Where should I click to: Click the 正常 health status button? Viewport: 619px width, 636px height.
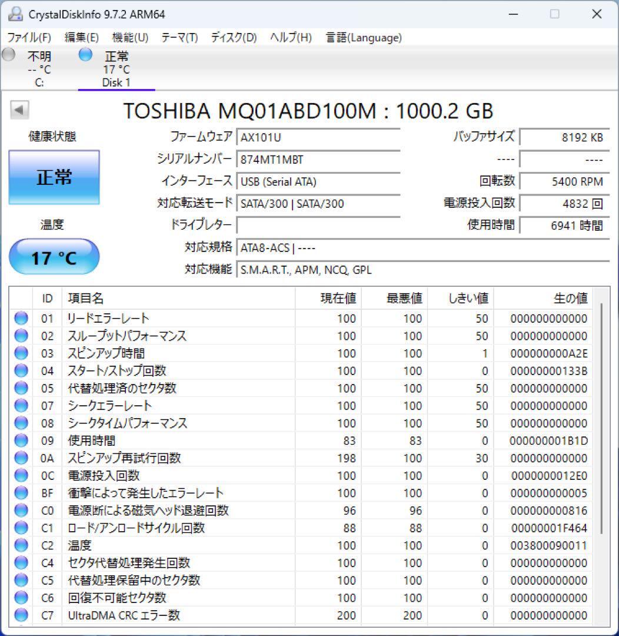coord(54,177)
